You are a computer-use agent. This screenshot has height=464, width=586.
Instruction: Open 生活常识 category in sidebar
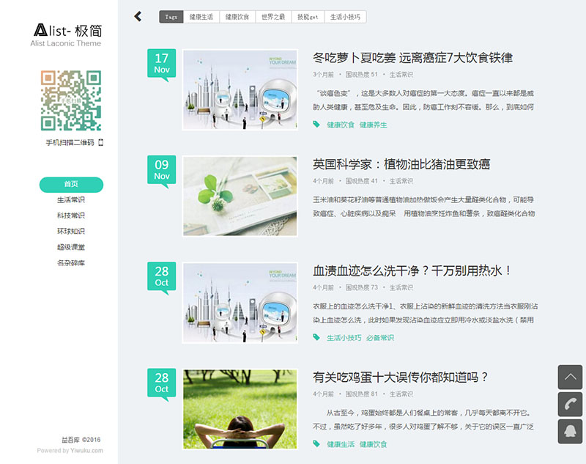(71, 200)
